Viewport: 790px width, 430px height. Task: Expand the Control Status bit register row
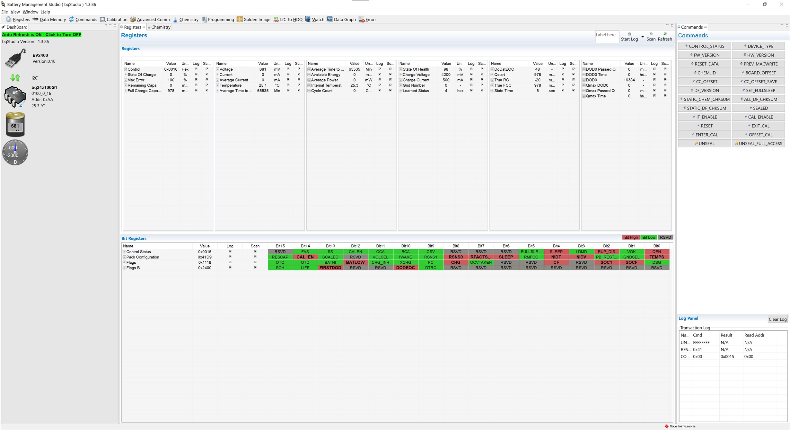click(x=124, y=252)
